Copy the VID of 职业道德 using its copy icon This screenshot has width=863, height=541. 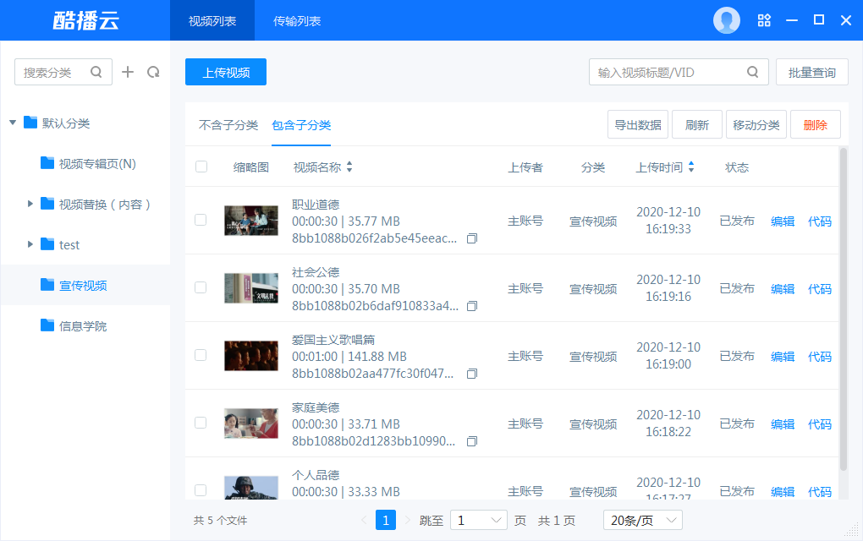pos(472,240)
